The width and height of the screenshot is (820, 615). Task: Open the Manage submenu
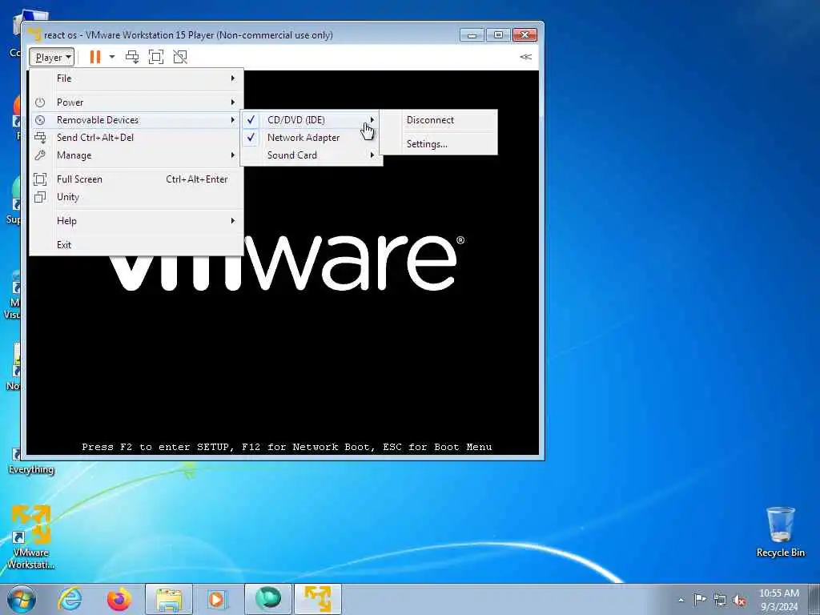pos(138,155)
